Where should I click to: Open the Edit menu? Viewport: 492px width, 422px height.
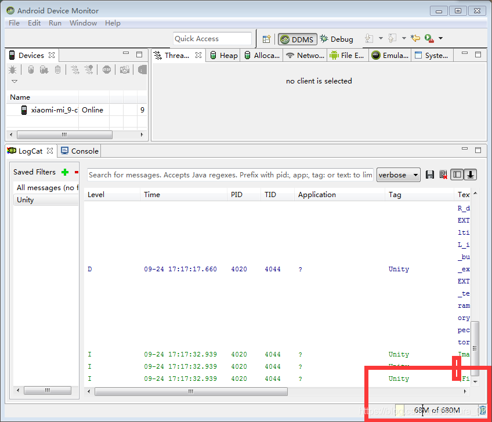(x=34, y=23)
